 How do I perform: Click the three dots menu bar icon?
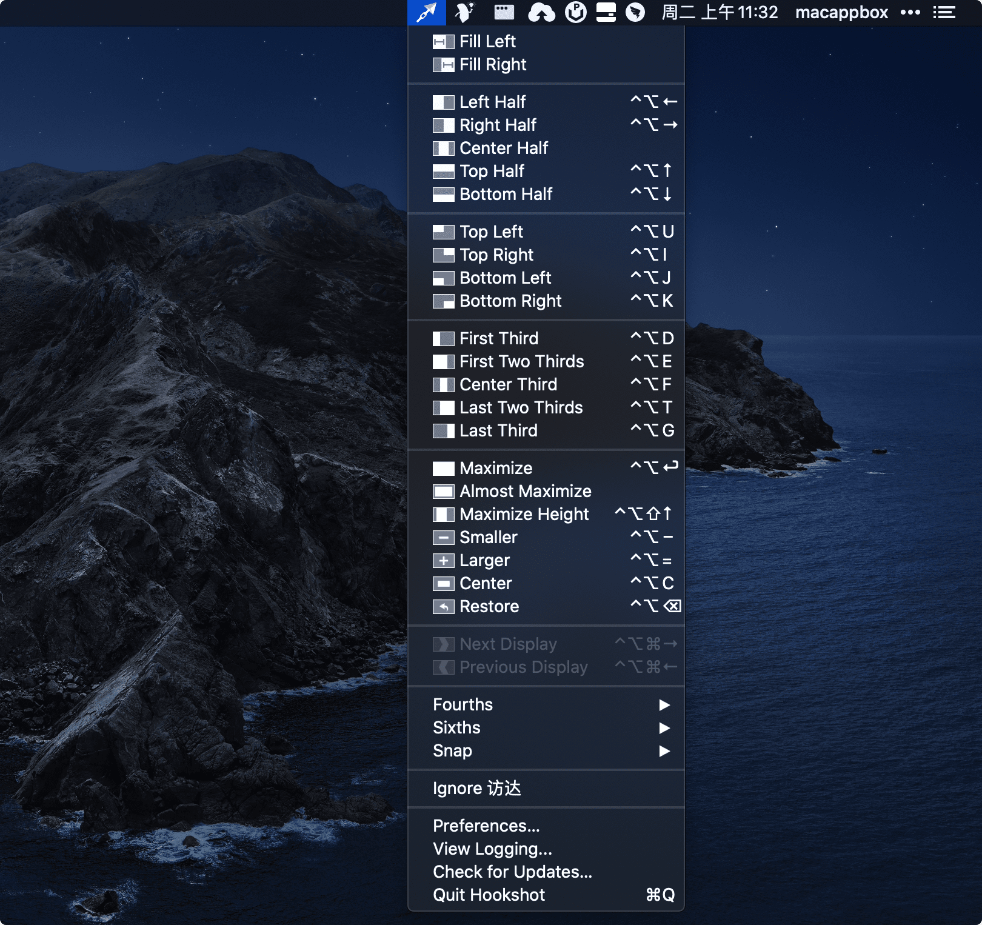point(910,12)
